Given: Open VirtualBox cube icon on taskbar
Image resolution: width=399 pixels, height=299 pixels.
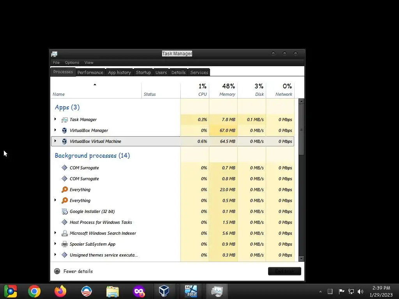Looking at the screenshot, I should coord(164,291).
